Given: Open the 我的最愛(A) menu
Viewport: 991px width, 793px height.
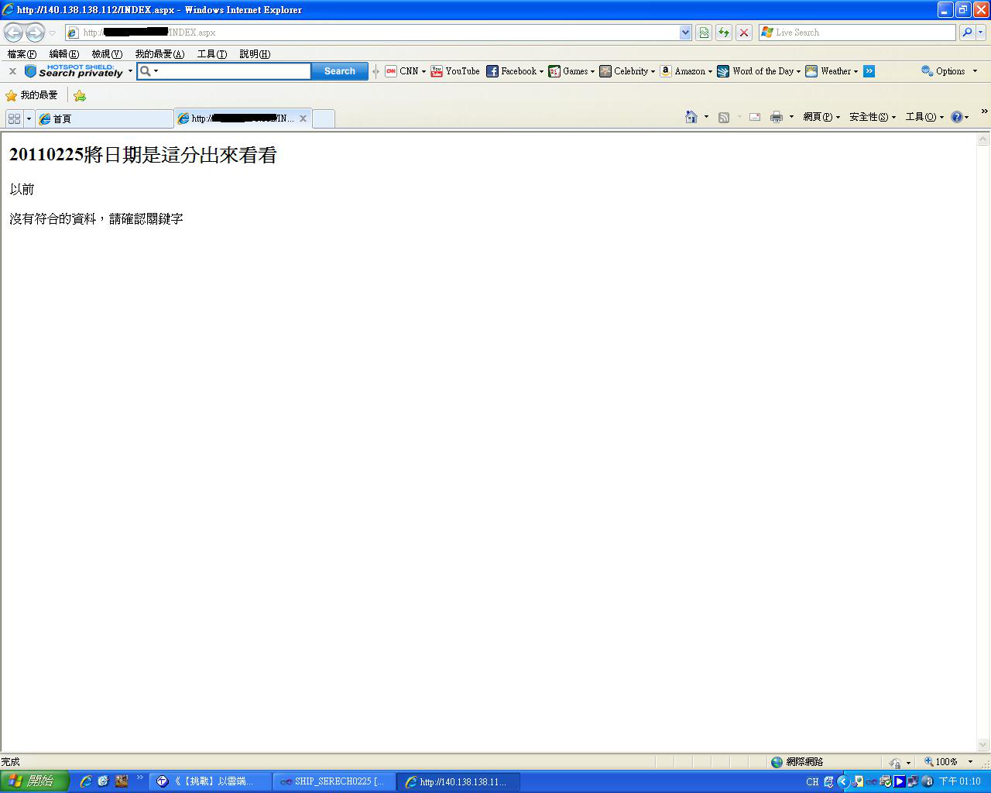Looking at the screenshot, I should coord(159,54).
